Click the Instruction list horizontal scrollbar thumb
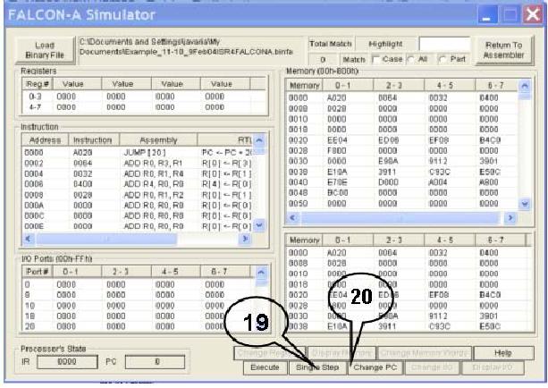 pyautogui.click(x=106, y=239)
